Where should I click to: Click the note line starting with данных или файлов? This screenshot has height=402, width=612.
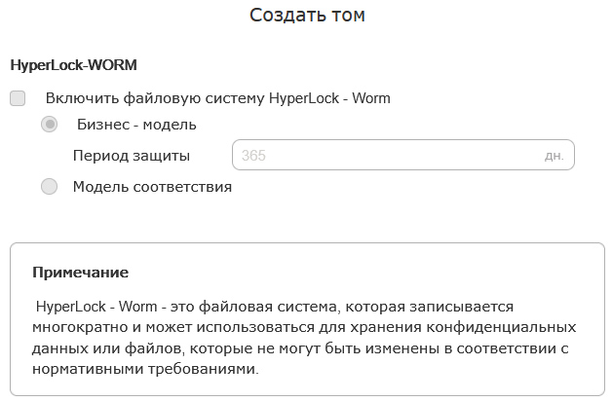pos(300,348)
